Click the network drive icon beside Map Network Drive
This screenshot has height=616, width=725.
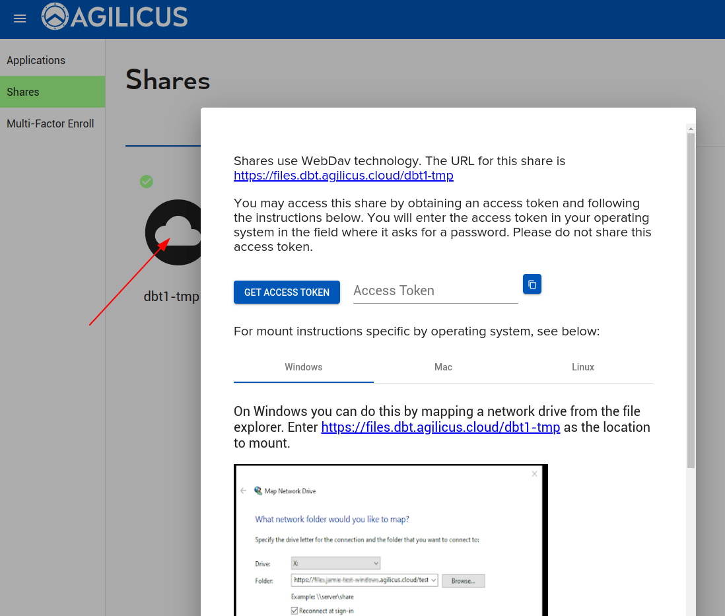(x=258, y=491)
